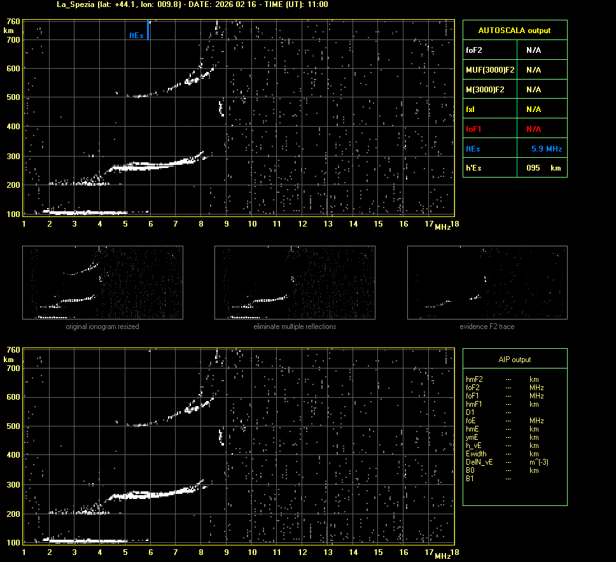This screenshot has height=562, width=616.
Task: Click the AUTOSCALA output header
Action: 514,31
